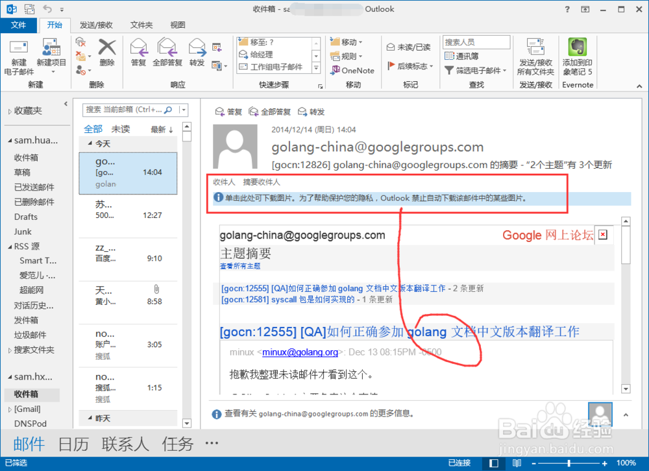Select the 14:04 golang message in list

click(128, 173)
